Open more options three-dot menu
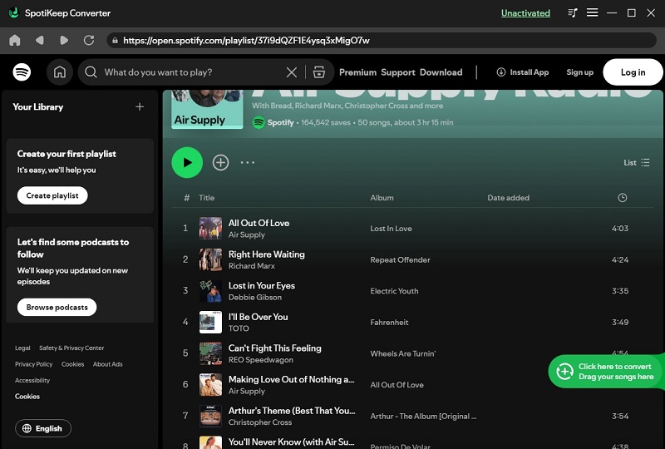The image size is (665, 449). (x=248, y=162)
